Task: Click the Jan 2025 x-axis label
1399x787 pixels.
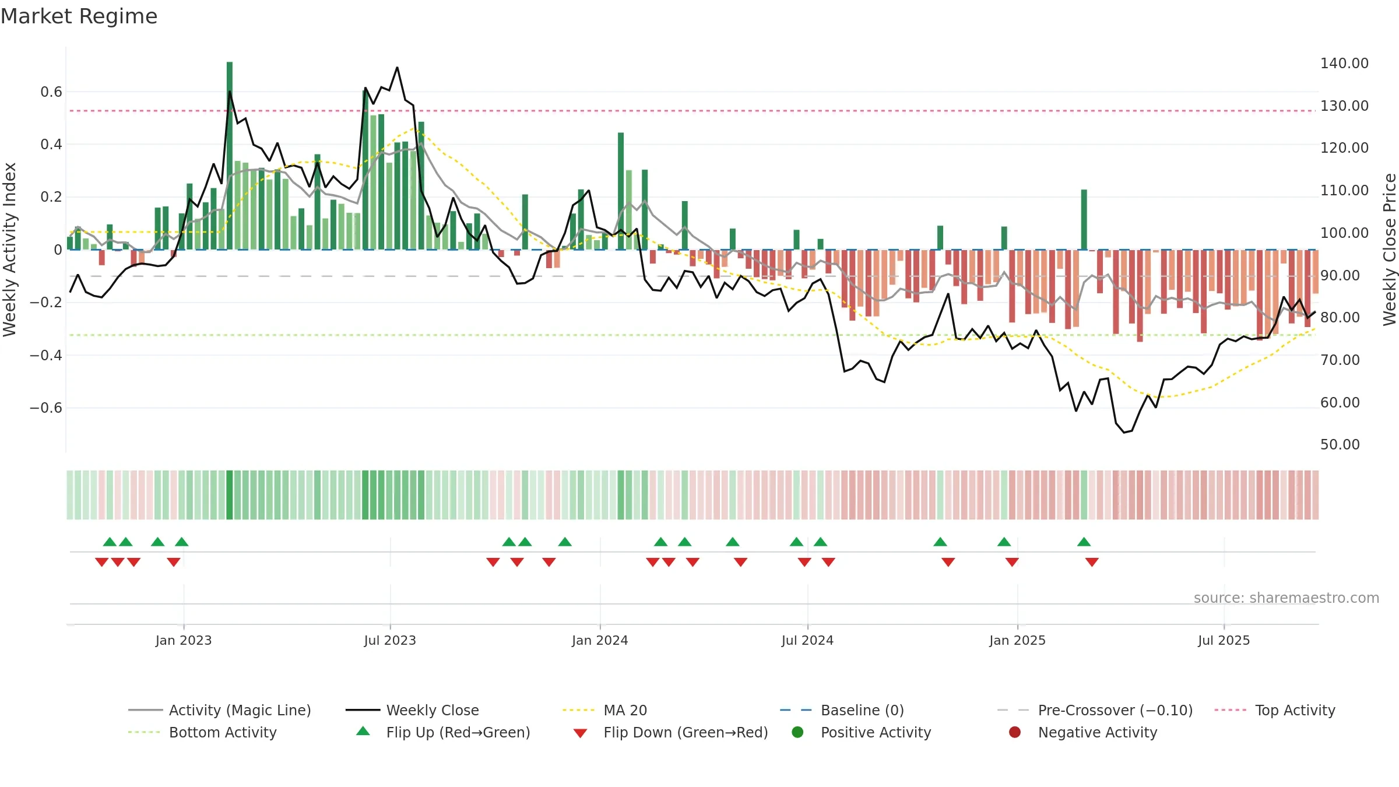Action: (1017, 640)
